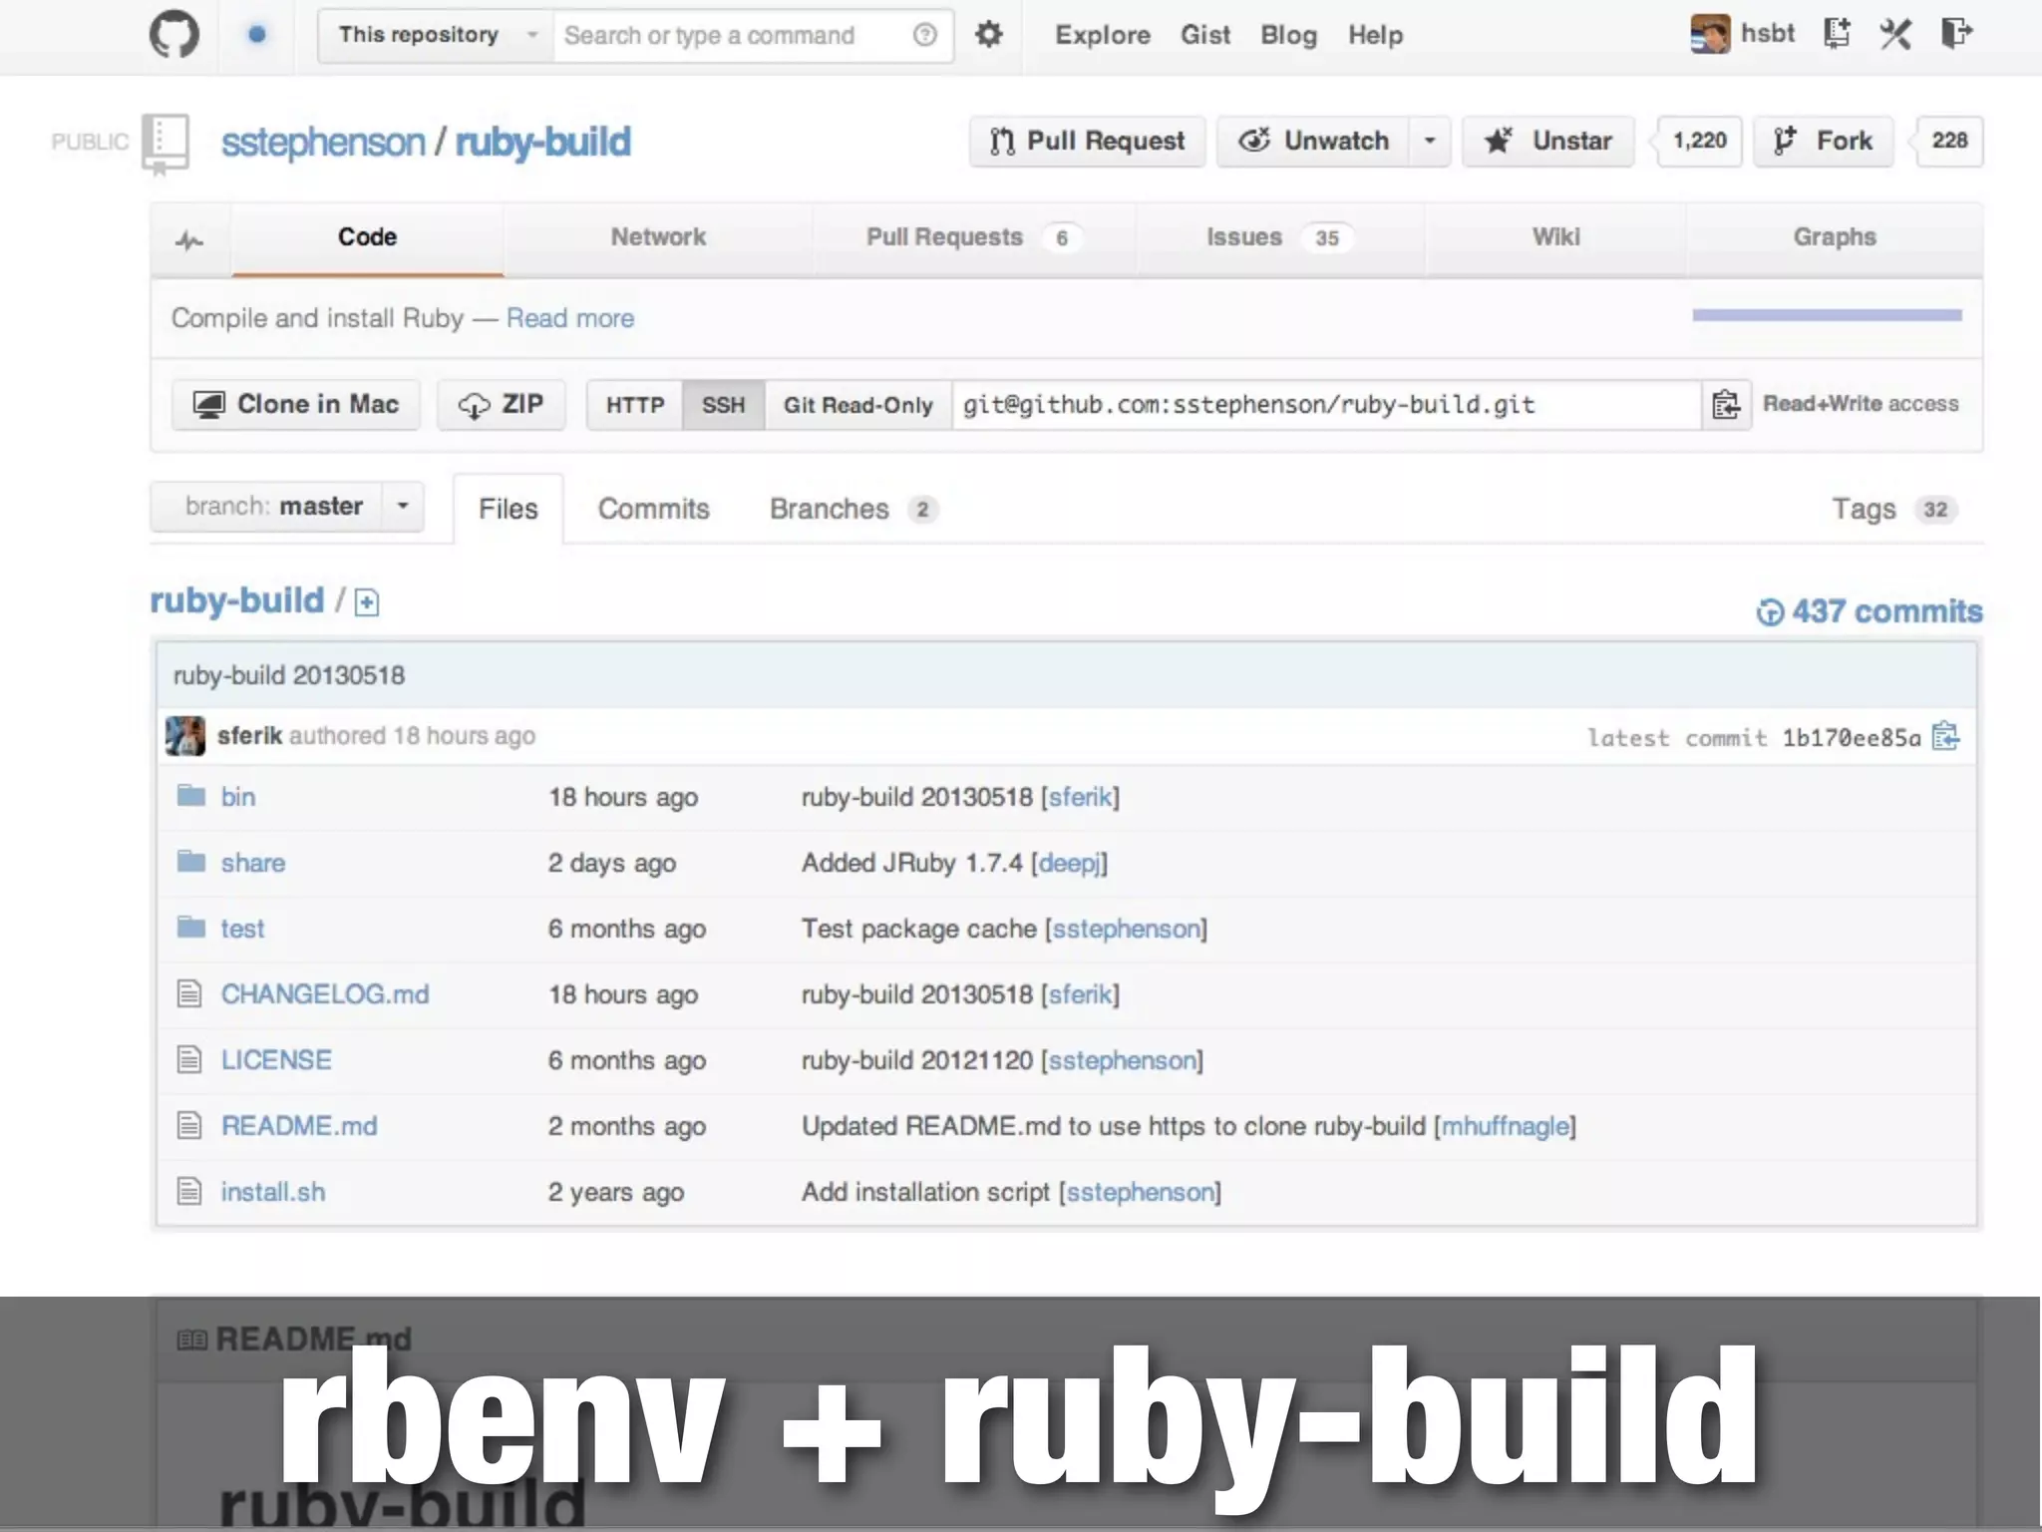Unstar the ruby-build repository

(1547, 141)
